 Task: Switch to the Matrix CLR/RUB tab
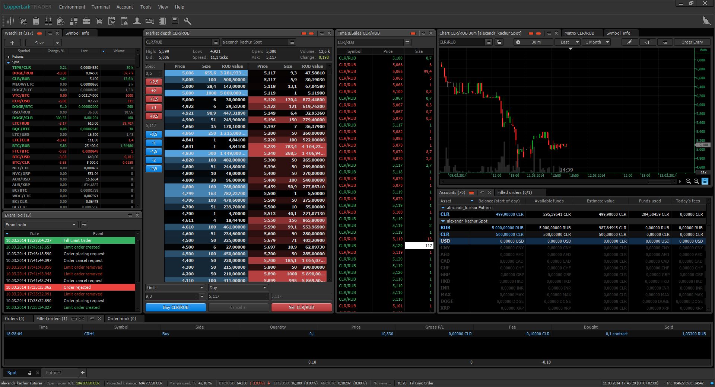coord(579,33)
